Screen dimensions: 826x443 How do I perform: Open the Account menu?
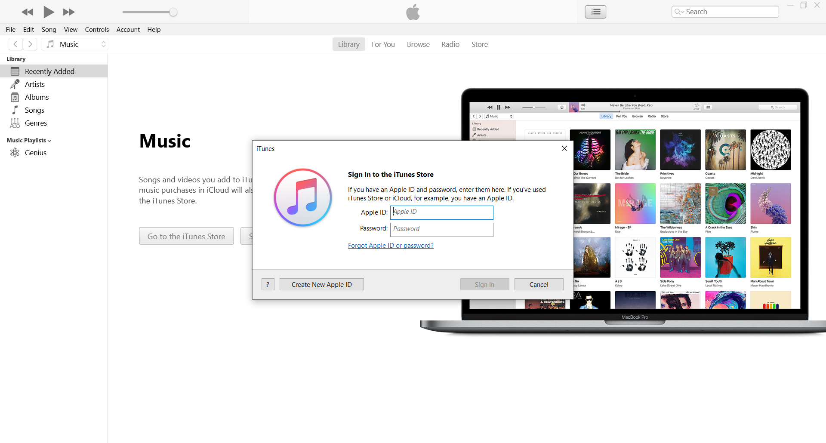point(128,30)
